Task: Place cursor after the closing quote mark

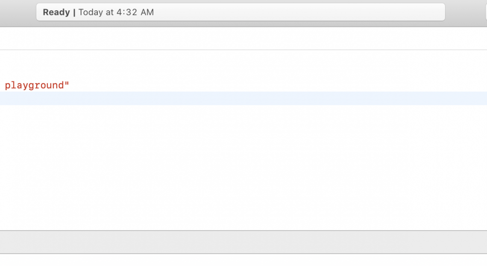Action: click(x=69, y=85)
